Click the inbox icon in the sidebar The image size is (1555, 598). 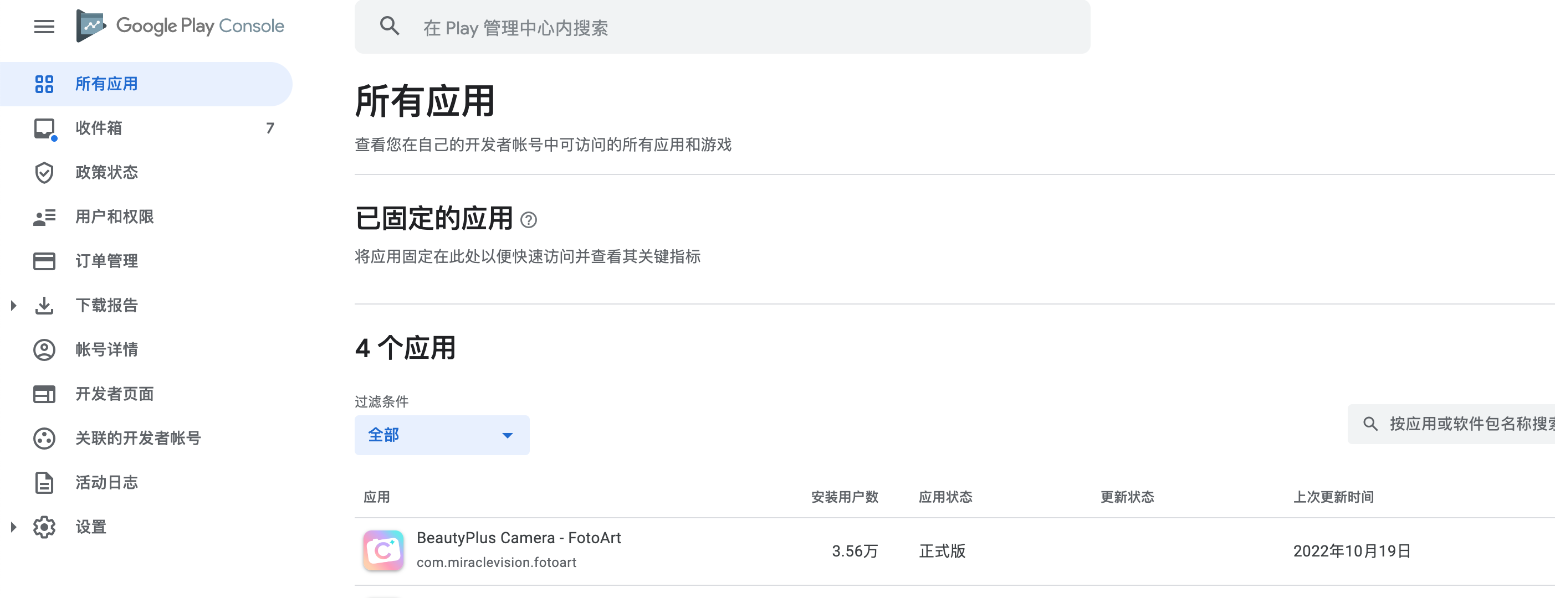[44, 128]
